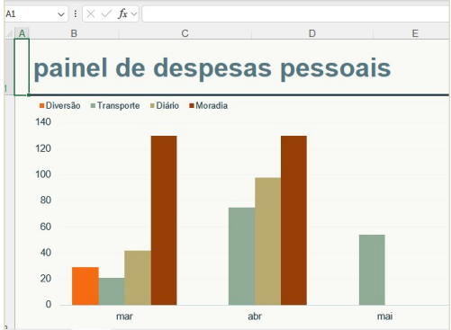
Task: Click the 20 value on vertical axis
Action: point(46,279)
